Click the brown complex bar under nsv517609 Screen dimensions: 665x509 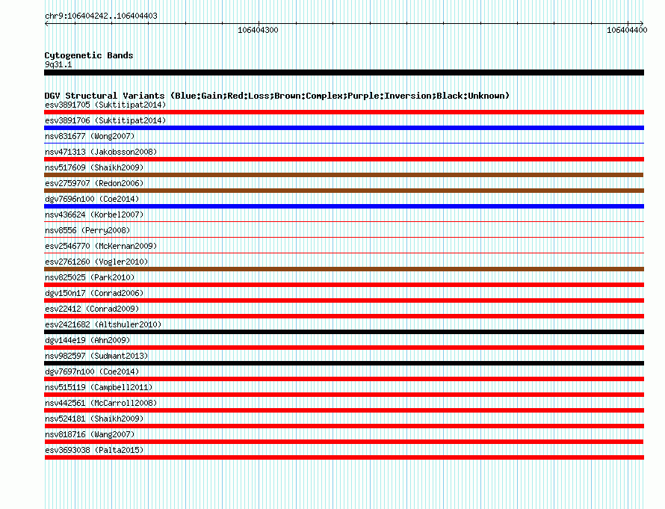pos(344,175)
